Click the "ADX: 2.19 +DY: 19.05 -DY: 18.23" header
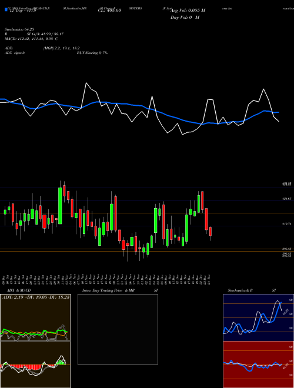This screenshot has width=294, height=388. click(x=36, y=297)
